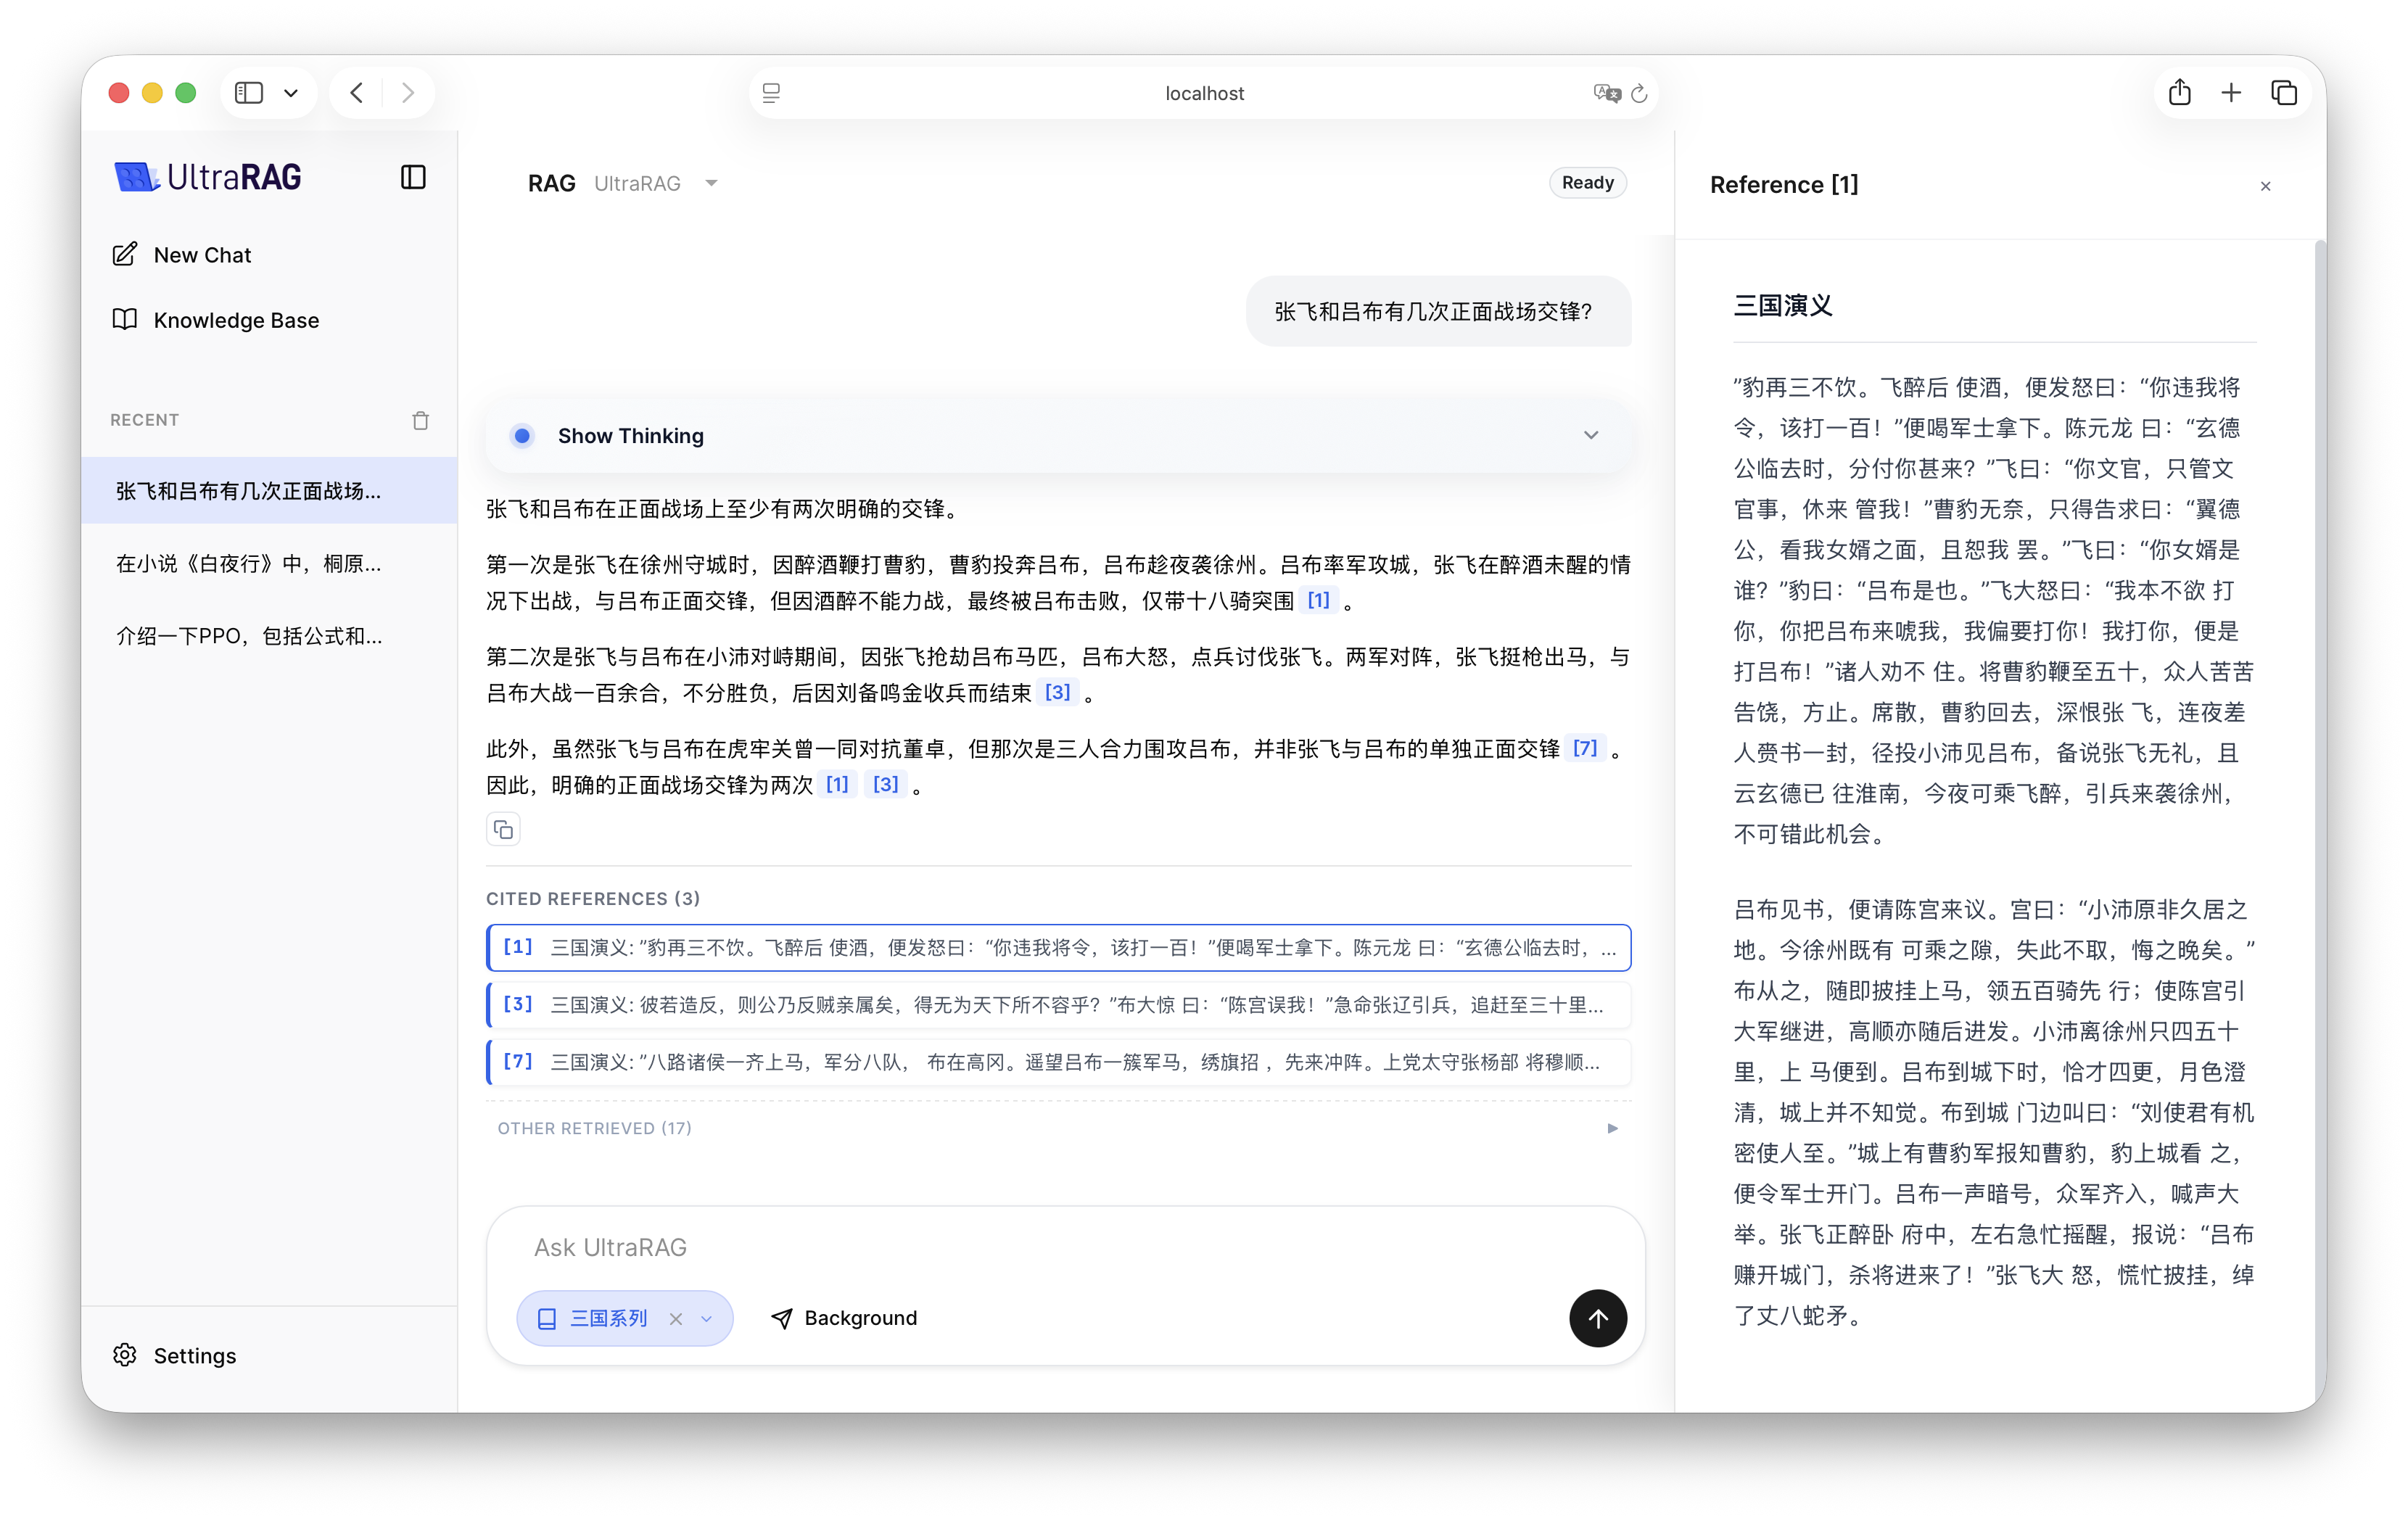Screen dimensions: 2408x1520
Task: Open cited reference [3] entry
Action: [x=1058, y=1004]
